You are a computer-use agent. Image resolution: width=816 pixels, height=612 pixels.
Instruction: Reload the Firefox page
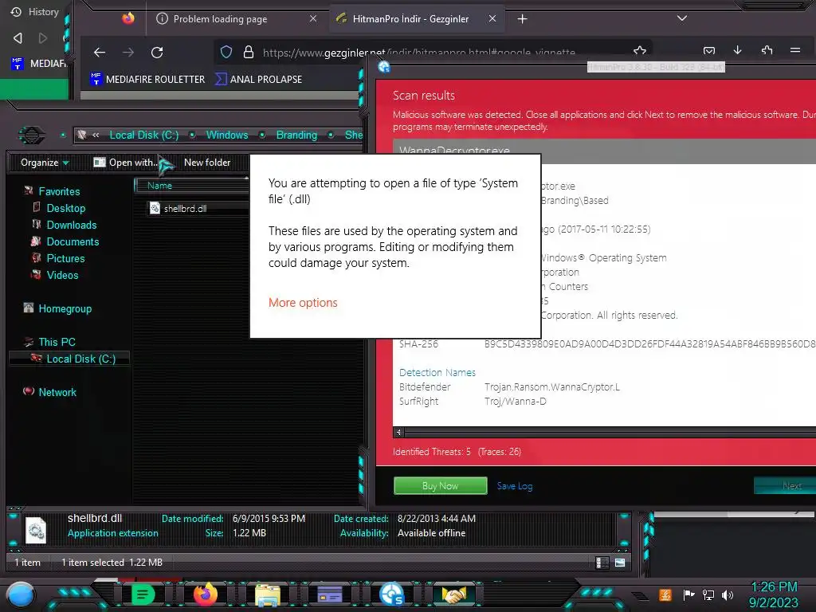click(157, 52)
